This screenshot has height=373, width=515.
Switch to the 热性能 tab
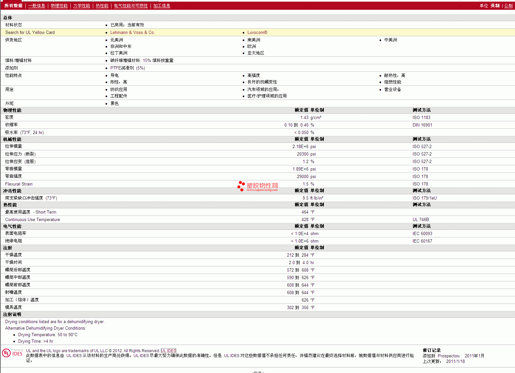102,6
